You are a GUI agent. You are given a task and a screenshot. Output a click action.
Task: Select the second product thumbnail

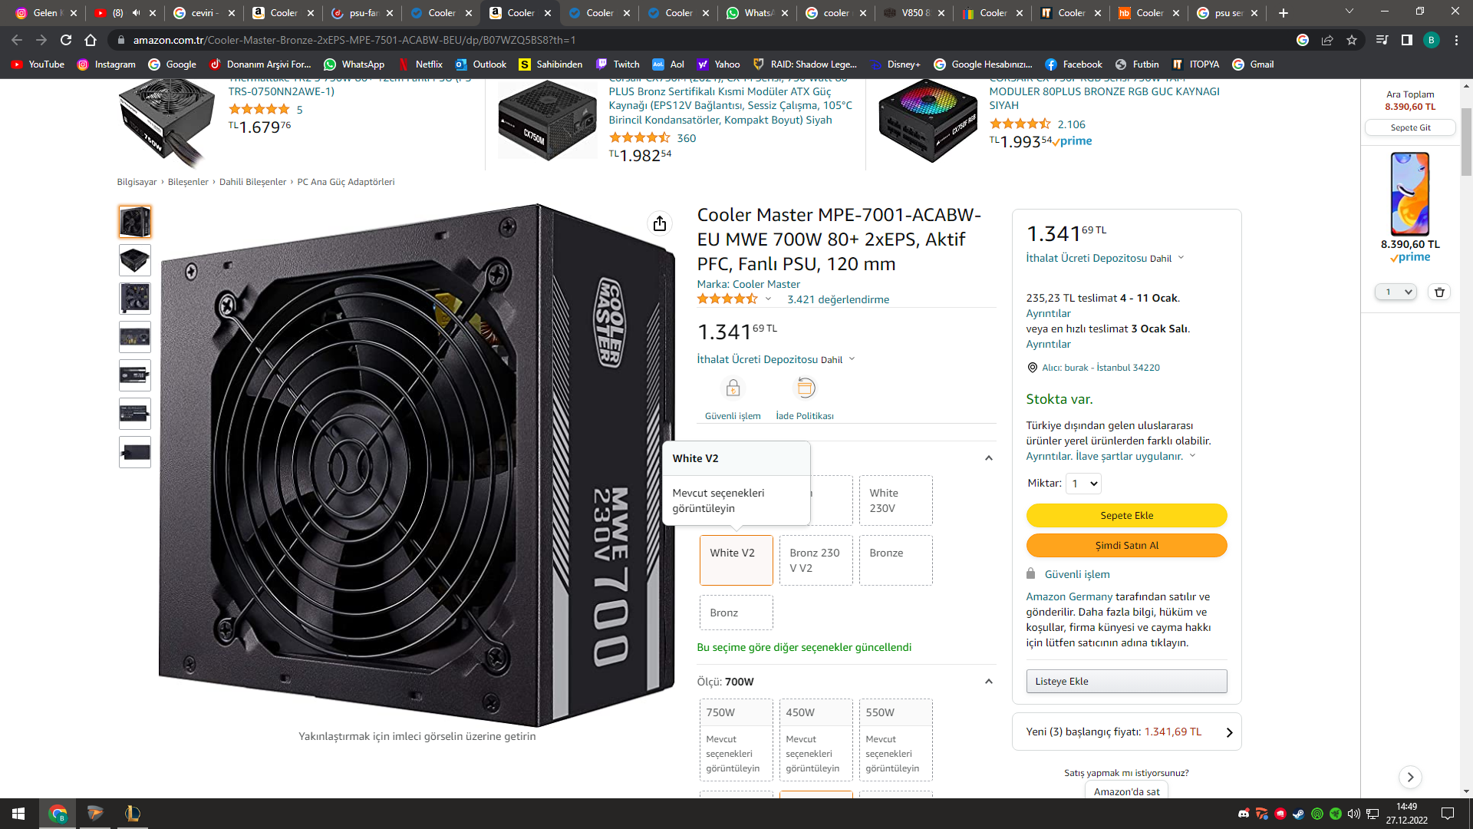pyautogui.click(x=135, y=260)
